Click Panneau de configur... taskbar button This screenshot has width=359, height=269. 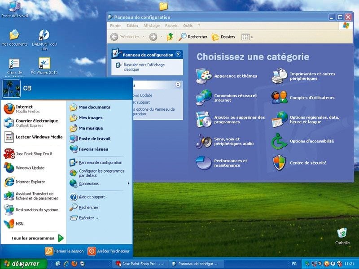pos(195,264)
